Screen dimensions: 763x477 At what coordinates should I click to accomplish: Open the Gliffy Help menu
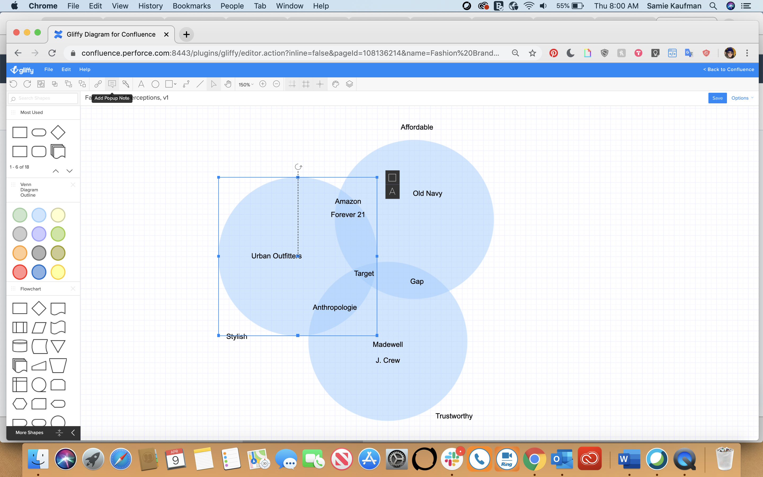85,69
